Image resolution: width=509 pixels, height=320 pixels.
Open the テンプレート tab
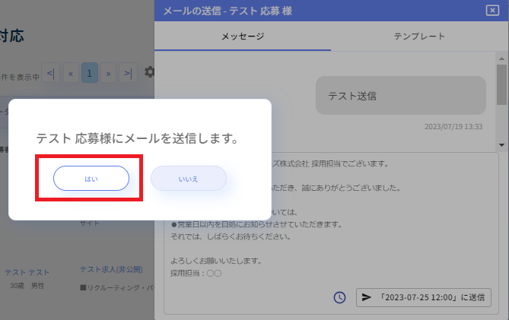(419, 36)
